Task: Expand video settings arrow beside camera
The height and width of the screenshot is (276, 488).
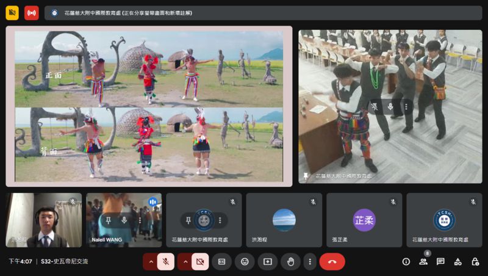Action: [x=185, y=261]
